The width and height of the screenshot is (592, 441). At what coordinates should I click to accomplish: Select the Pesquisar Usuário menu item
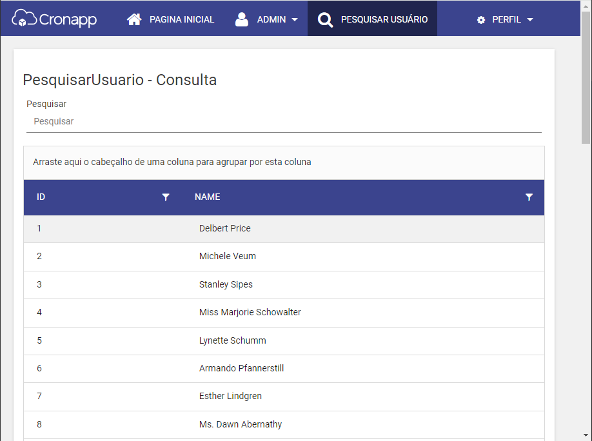pos(373,19)
